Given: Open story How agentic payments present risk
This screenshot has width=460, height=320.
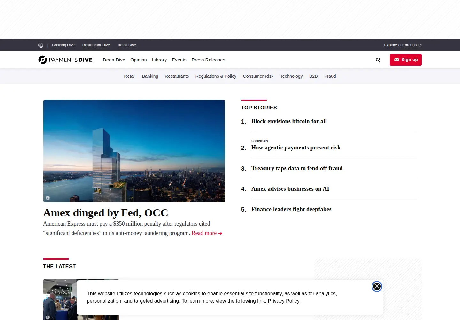Looking at the screenshot, I should click(296, 148).
